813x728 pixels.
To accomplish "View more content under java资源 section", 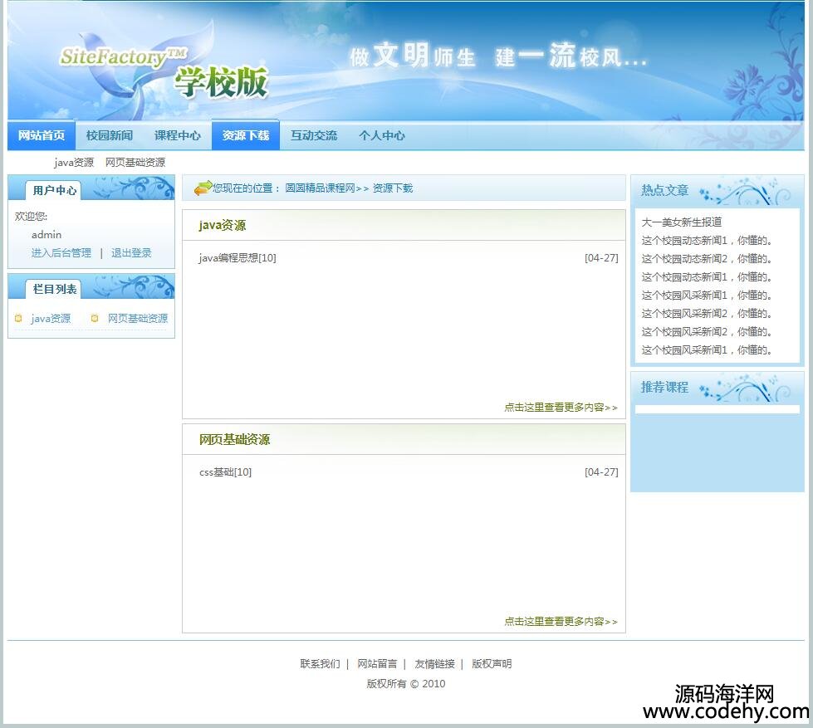I will tap(561, 408).
